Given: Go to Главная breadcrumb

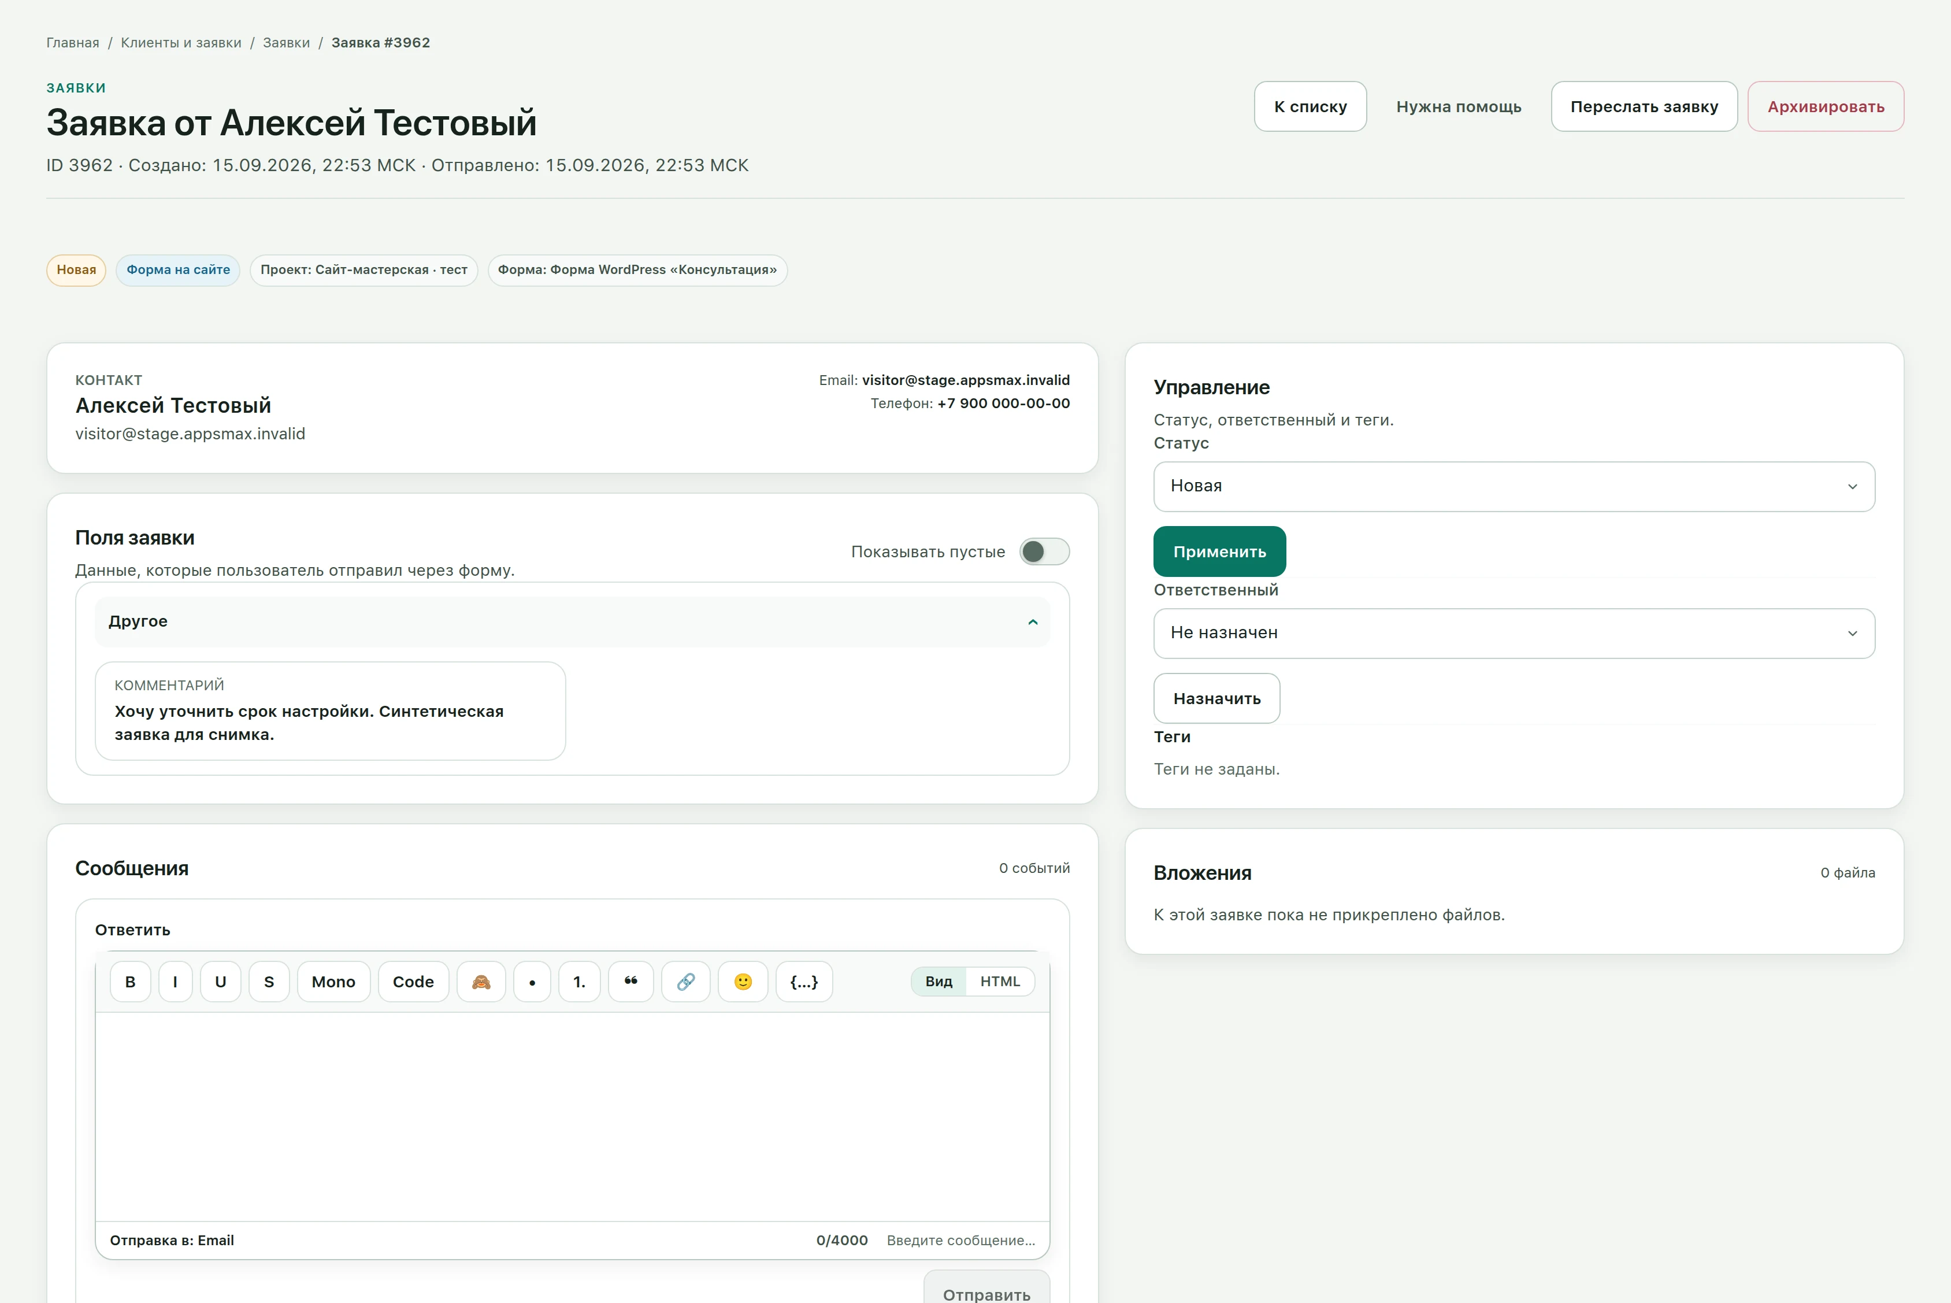Looking at the screenshot, I should [x=72, y=42].
